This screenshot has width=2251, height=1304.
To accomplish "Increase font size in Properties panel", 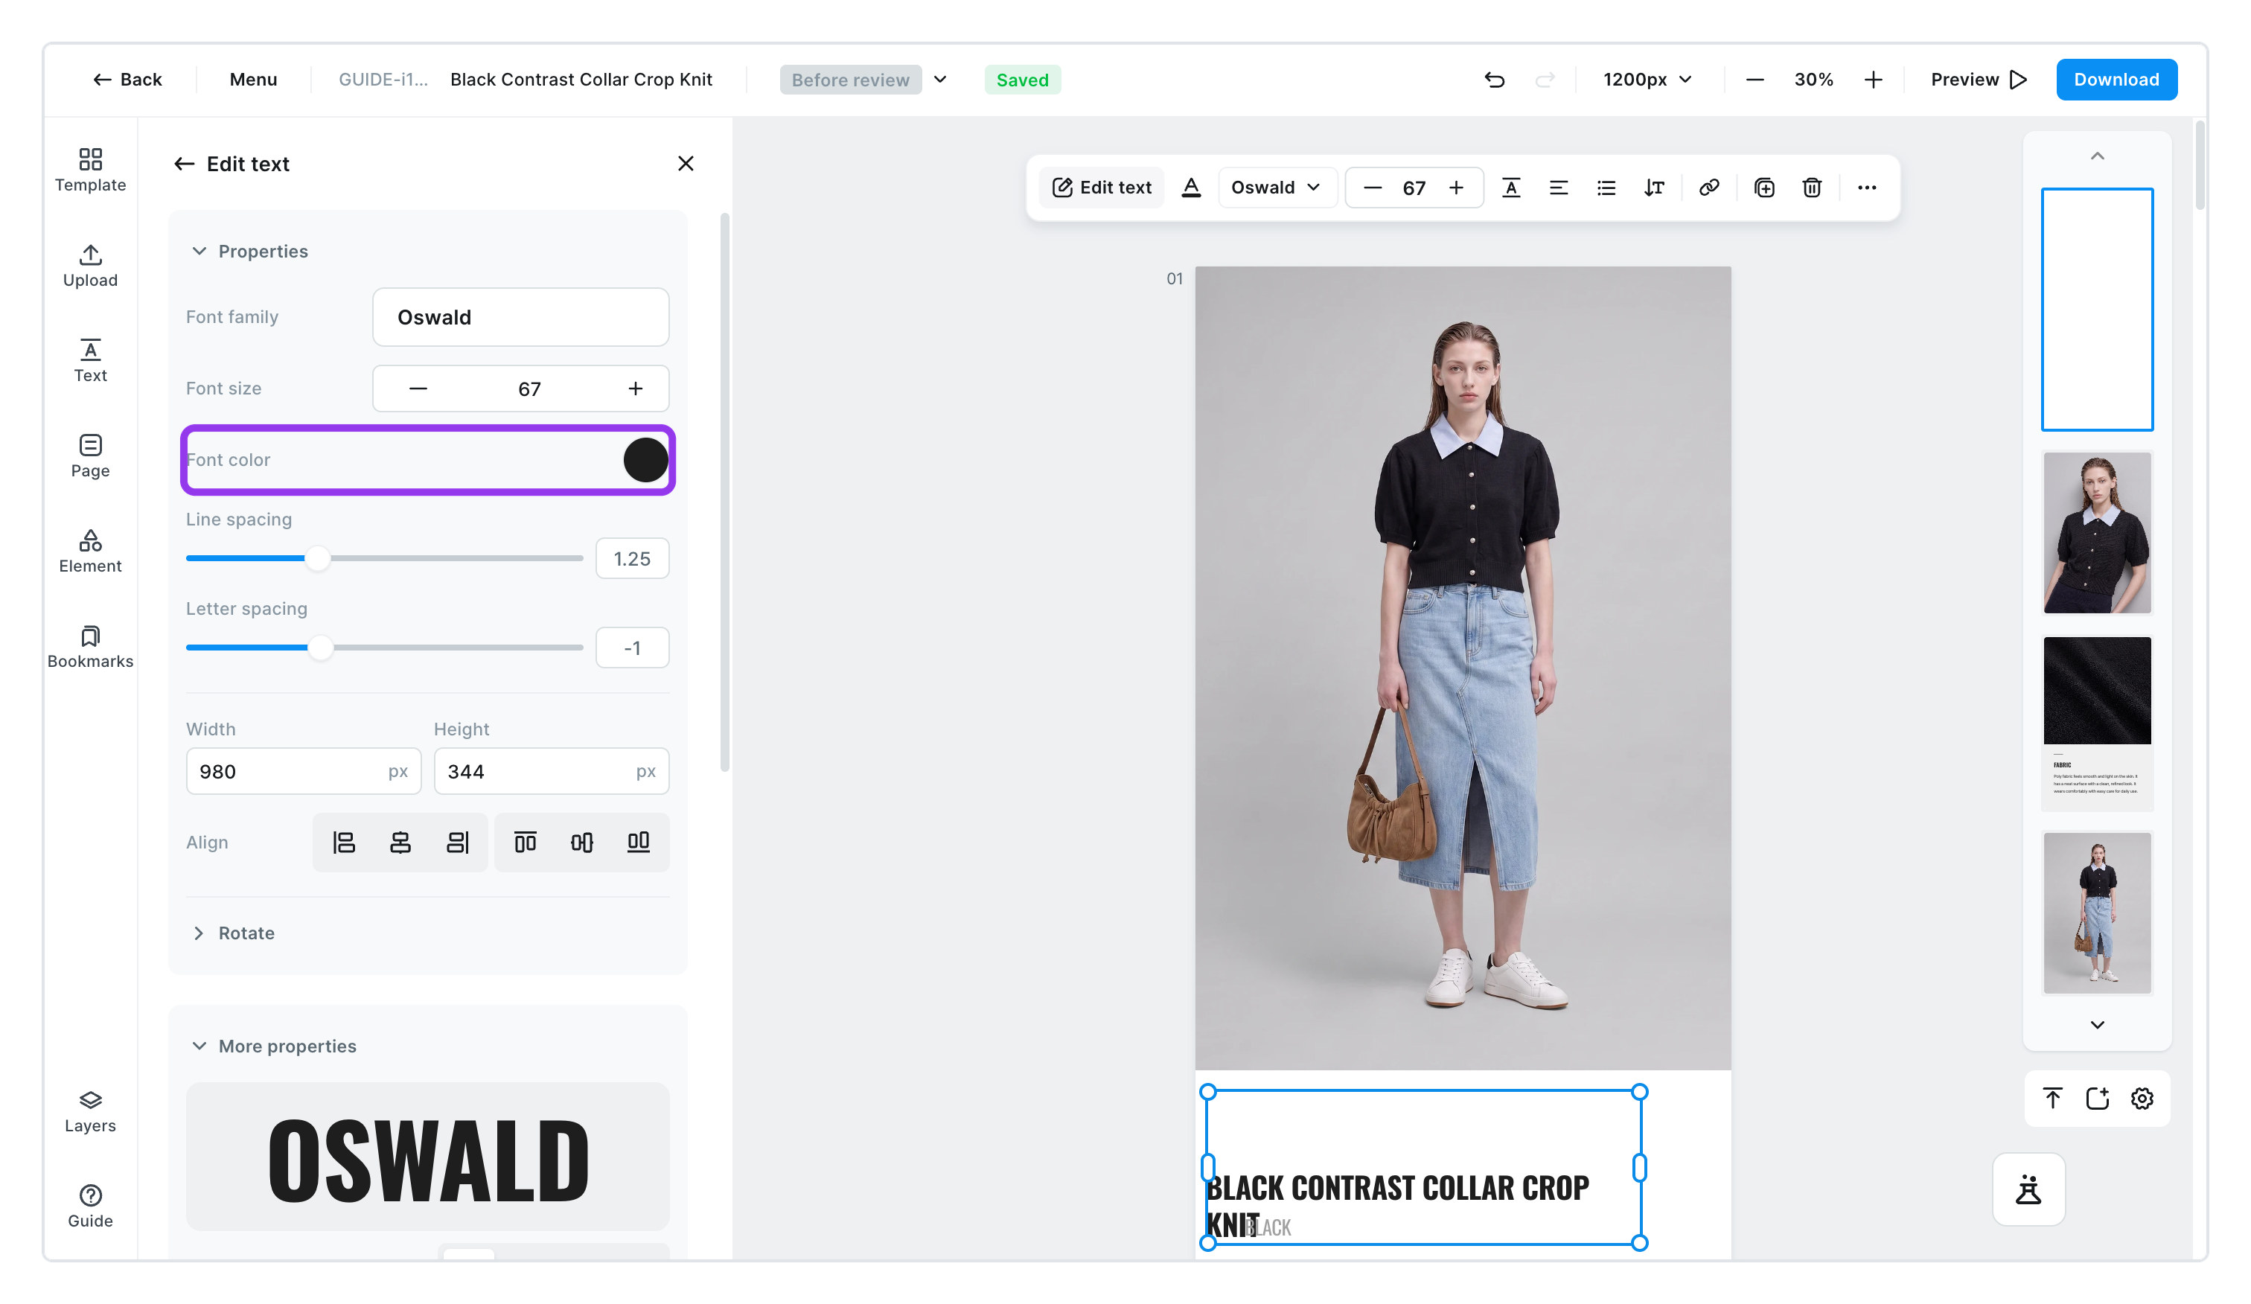I will pyautogui.click(x=635, y=389).
